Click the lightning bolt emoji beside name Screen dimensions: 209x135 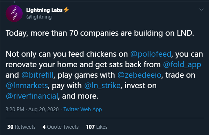[x=66, y=10]
